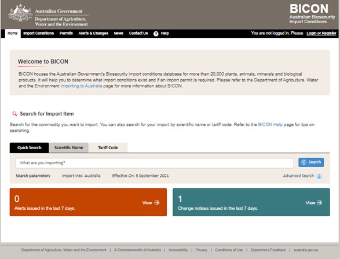Open Alerts & Changes menu
Screen dimensions: 340x259
93,34
